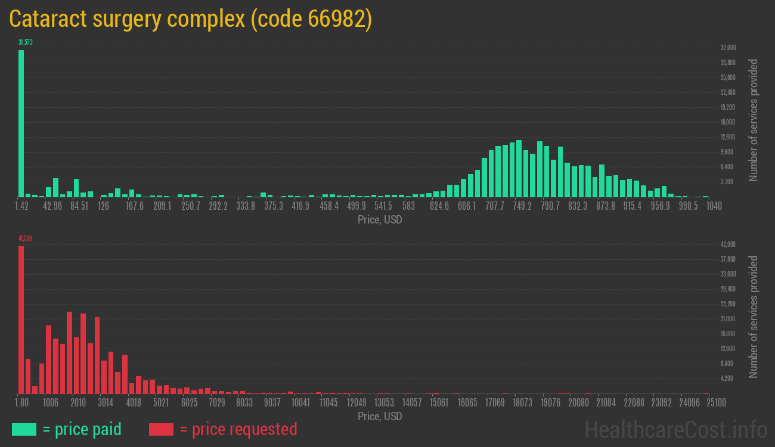Screen dimensions: 775x447
Task: Click the '= price paid' legend text
Action: [82, 429]
